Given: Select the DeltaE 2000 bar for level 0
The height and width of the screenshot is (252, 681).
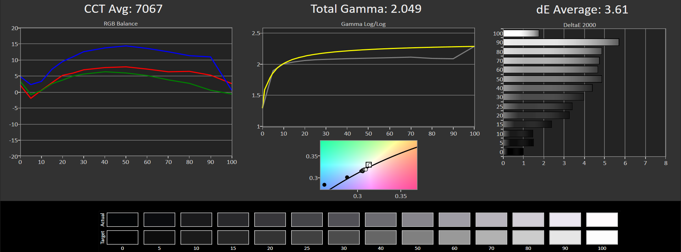Looking at the screenshot, I should coord(513,152).
